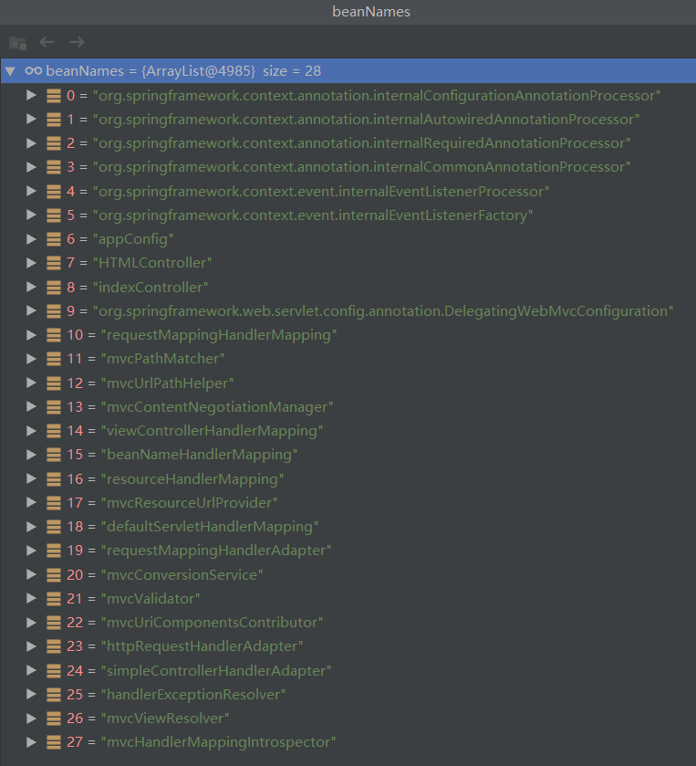Viewport: 696px width, 766px height.
Task: Expand element 9 DelegatingWebMvcConfiguration
Action: (31, 310)
